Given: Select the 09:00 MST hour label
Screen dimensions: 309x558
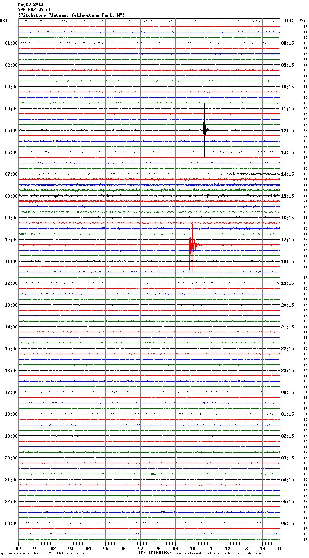Looking at the screenshot, I should (x=11, y=218).
